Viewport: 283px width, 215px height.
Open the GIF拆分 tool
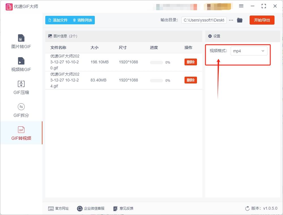pos(21,110)
